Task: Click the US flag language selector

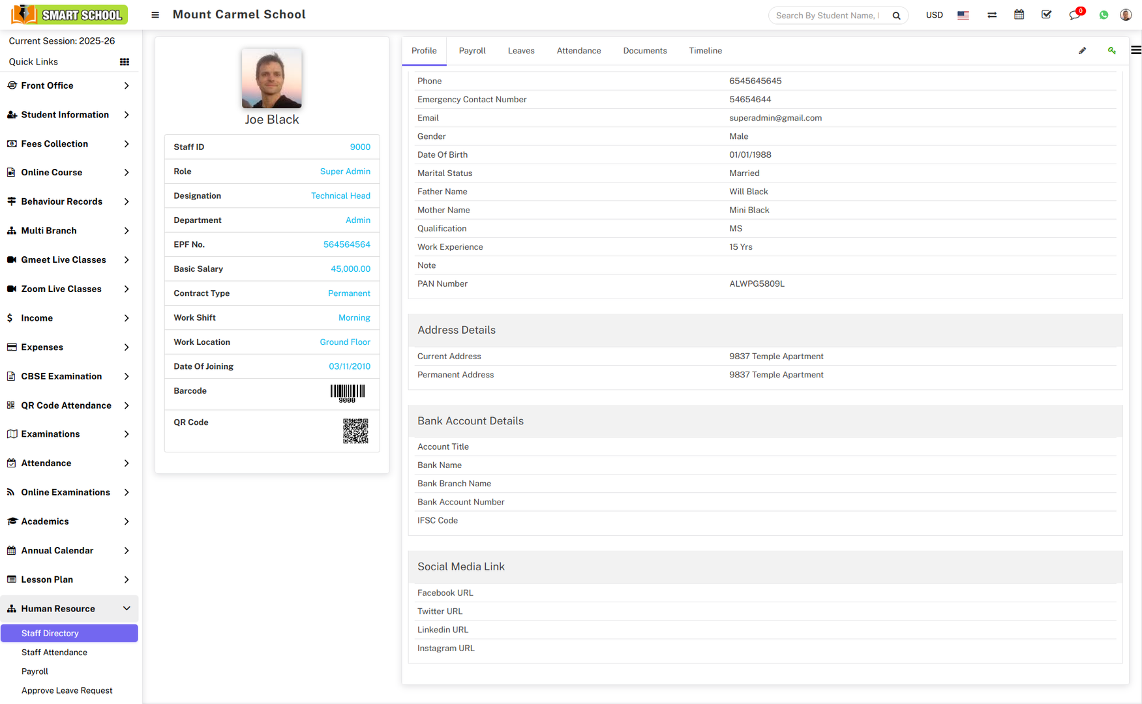Action: coord(963,15)
